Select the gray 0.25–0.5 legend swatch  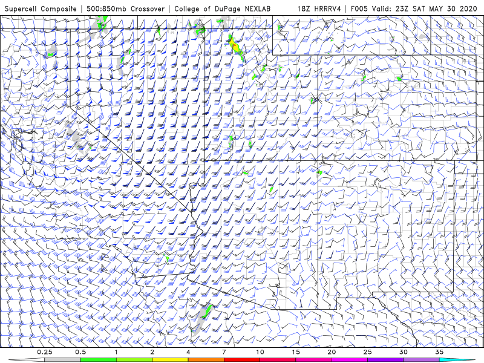point(62,360)
